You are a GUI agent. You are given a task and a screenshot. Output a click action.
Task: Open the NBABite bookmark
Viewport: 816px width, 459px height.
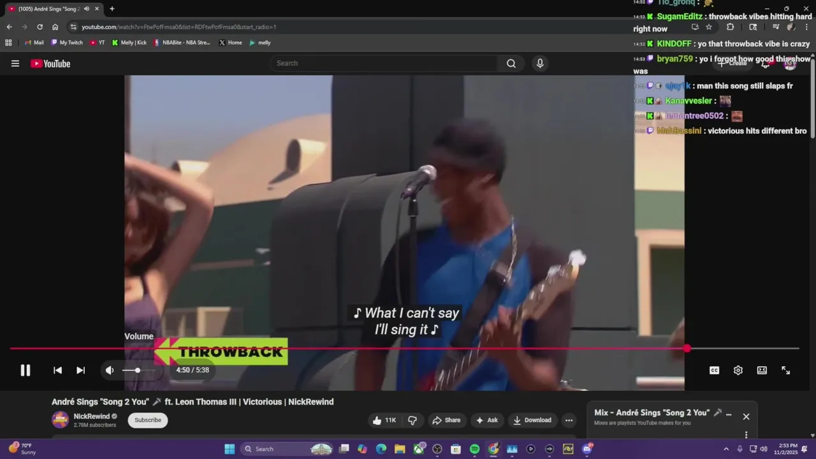point(182,43)
